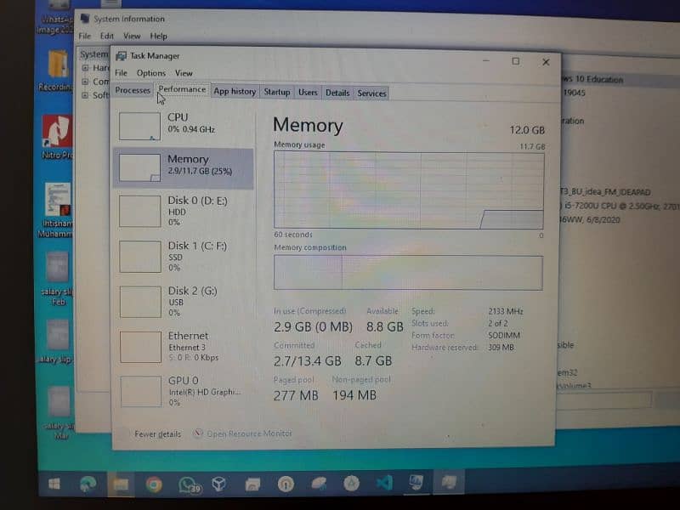
Task: Open the Recording folder on the desktop
Action: pyautogui.click(x=56, y=71)
